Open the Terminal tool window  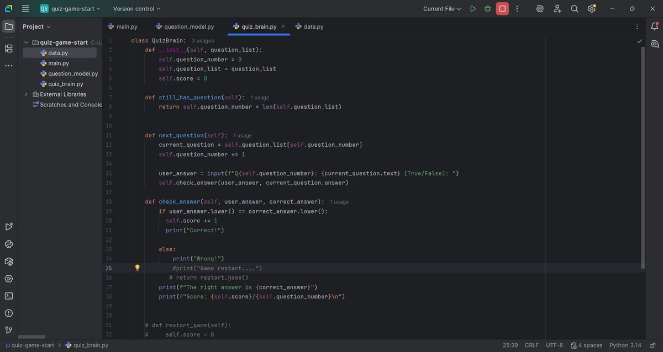(x=8, y=296)
